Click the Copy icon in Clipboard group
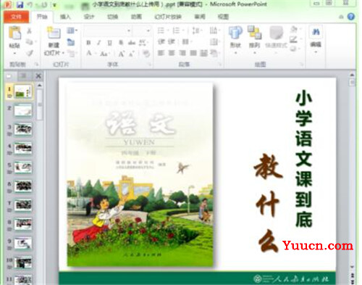The height and width of the screenshot is (285, 362). click(29, 42)
